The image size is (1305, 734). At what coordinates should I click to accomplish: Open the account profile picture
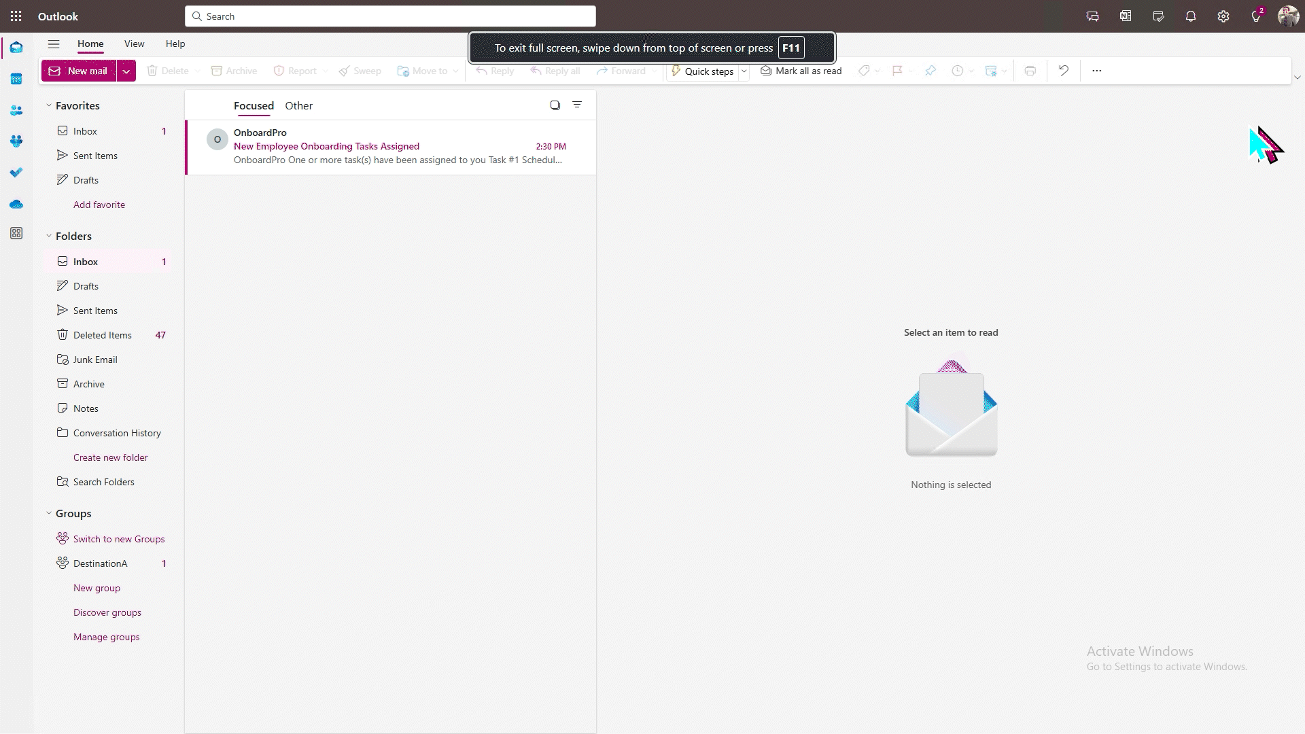pos(1288,16)
